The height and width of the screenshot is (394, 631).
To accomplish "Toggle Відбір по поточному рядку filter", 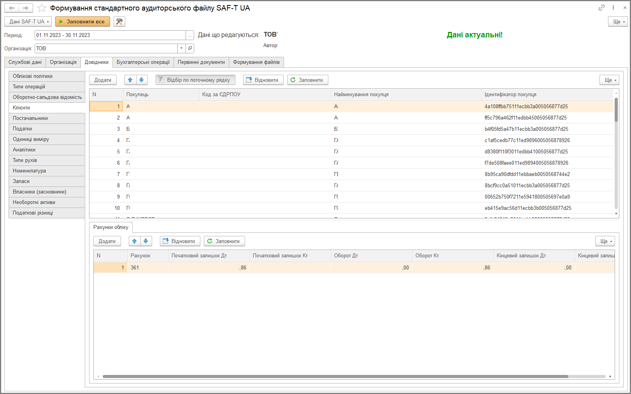I will (195, 80).
